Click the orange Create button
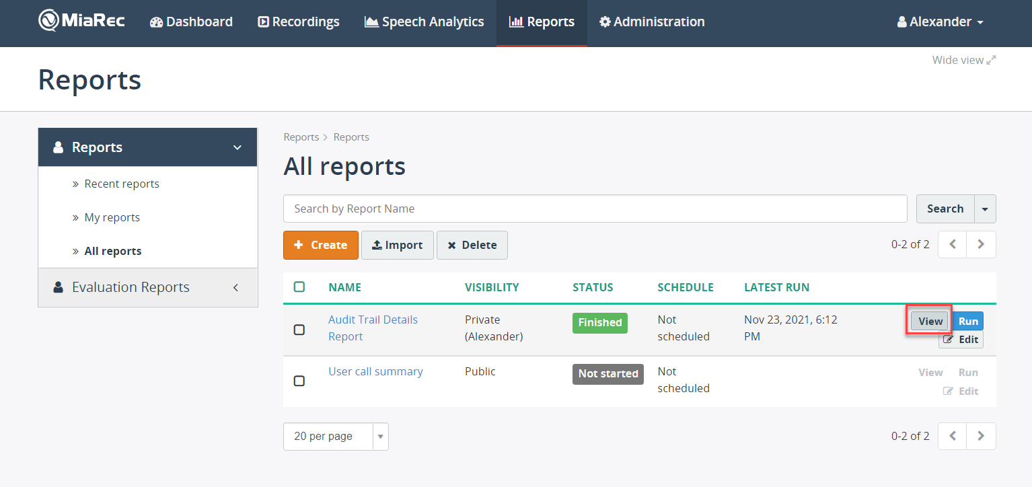 pos(321,245)
